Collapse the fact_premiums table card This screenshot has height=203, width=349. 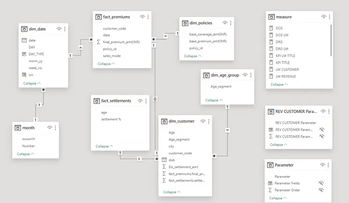point(106,64)
